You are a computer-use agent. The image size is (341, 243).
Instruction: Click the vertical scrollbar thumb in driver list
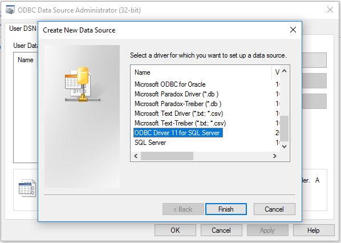coord(284,128)
